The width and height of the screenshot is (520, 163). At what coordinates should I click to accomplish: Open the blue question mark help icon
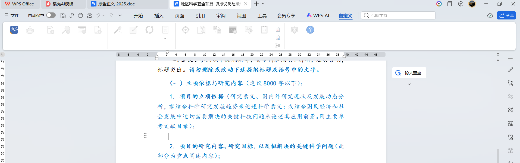[310, 30]
